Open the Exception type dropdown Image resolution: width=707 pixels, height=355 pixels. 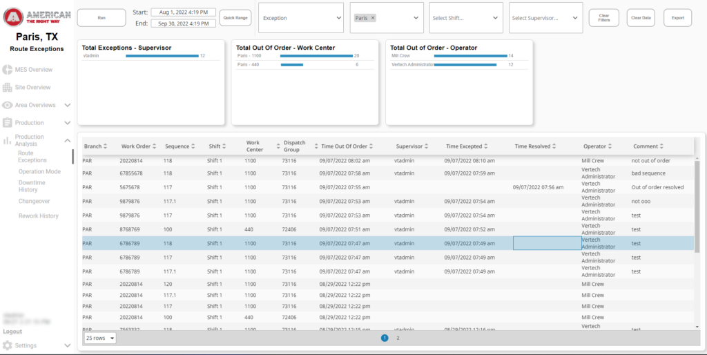(301, 18)
